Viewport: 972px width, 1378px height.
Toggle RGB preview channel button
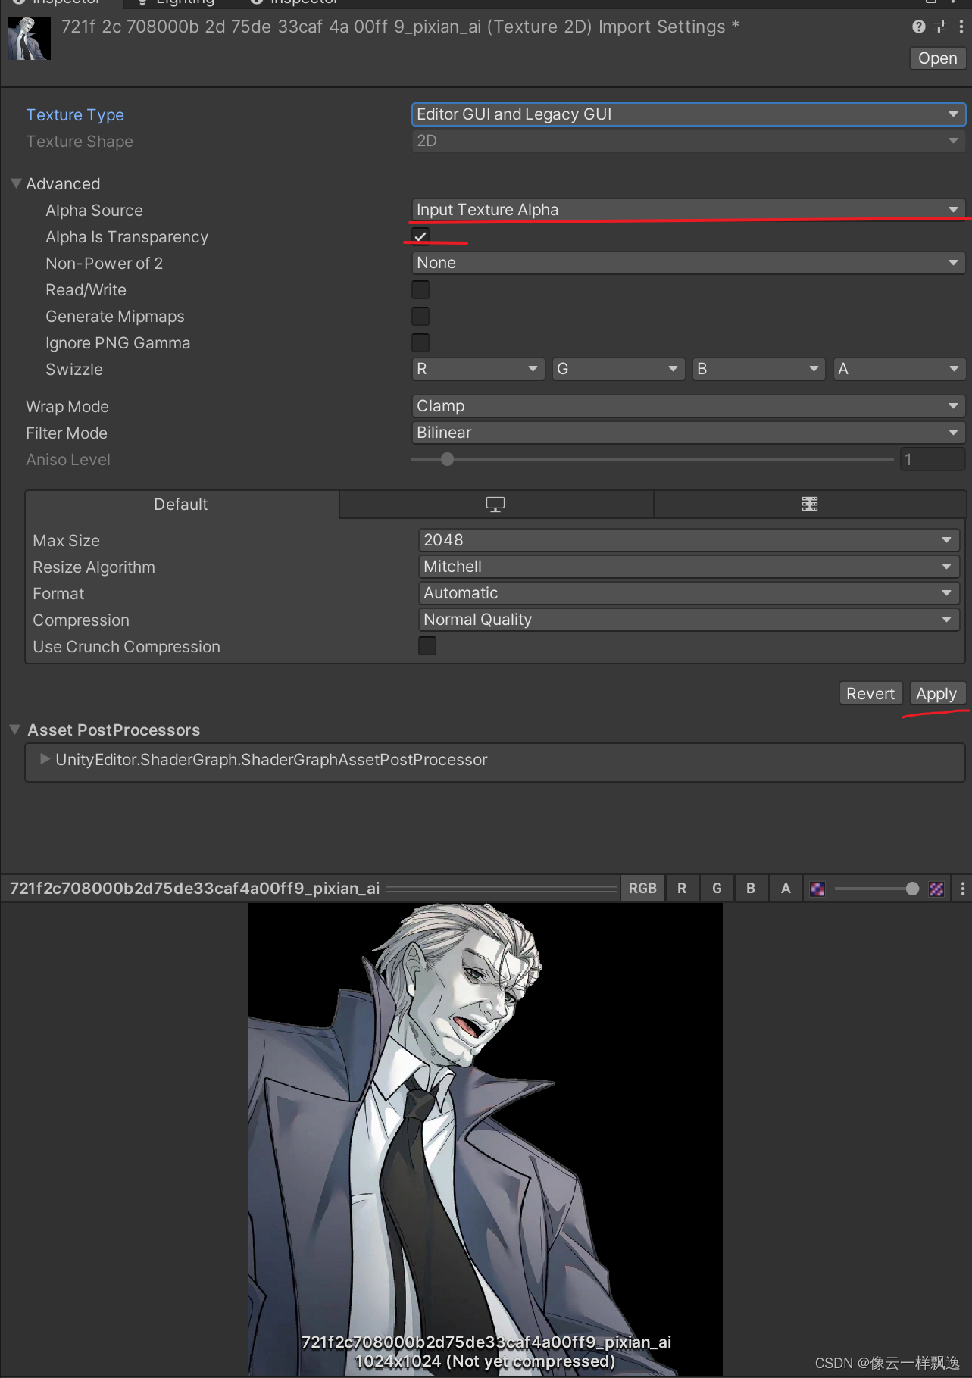coord(642,888)
